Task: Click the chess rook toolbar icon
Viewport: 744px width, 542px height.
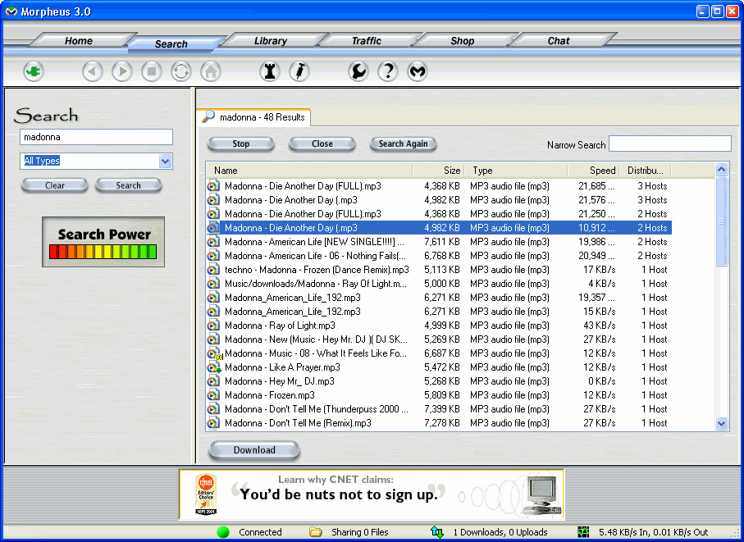Action: (x=270, y=71)
